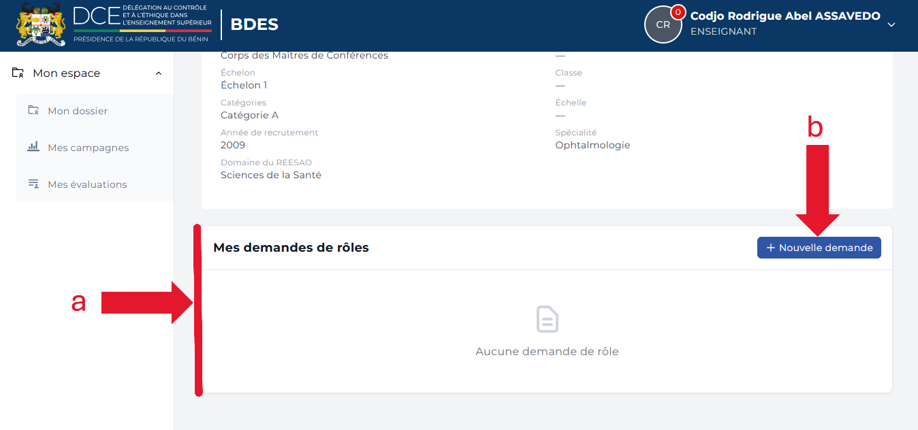Click the red notification badge showing 0

[678, 12]
